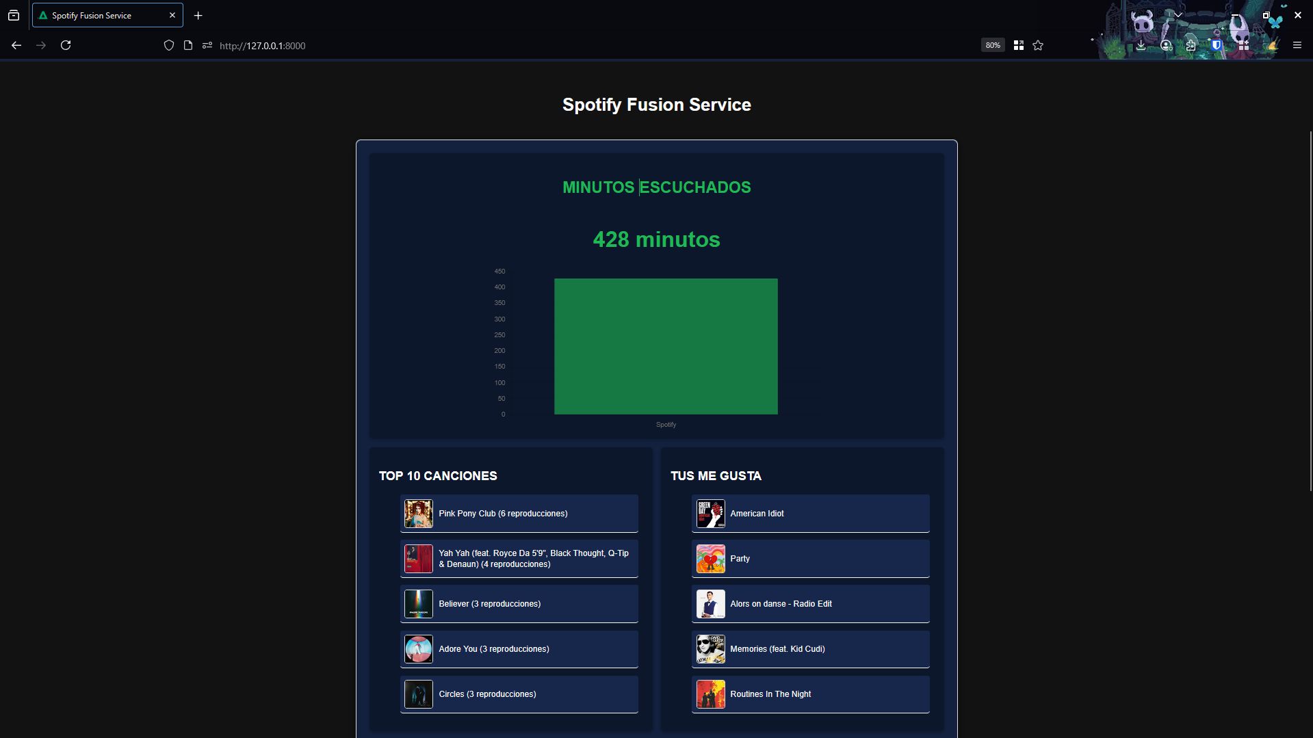Image resolution: width=1313 pixels, height=738 pixels.
Task: Open the site permissions control beside URL
Action: coord(207,45)
